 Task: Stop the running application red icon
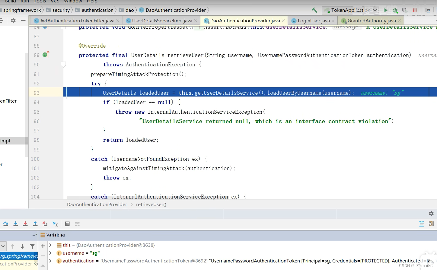pos(415,10)
